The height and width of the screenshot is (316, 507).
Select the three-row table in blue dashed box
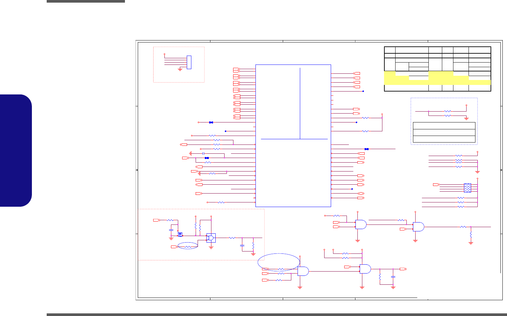444,132
